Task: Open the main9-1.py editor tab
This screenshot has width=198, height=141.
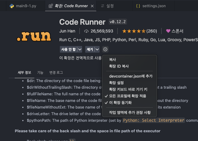Action: coord(26,6)
